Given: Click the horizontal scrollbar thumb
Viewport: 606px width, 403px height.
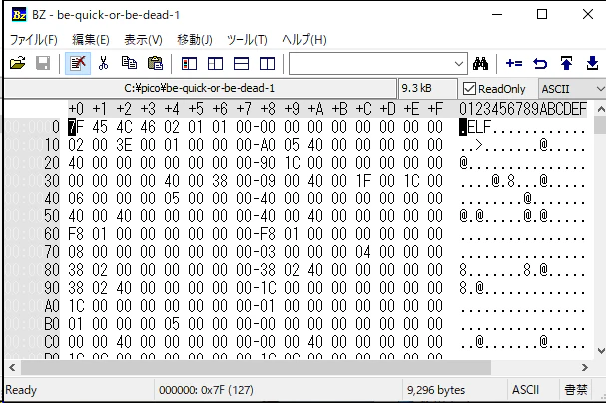Looking at the screenshot, I should point(256,367).
